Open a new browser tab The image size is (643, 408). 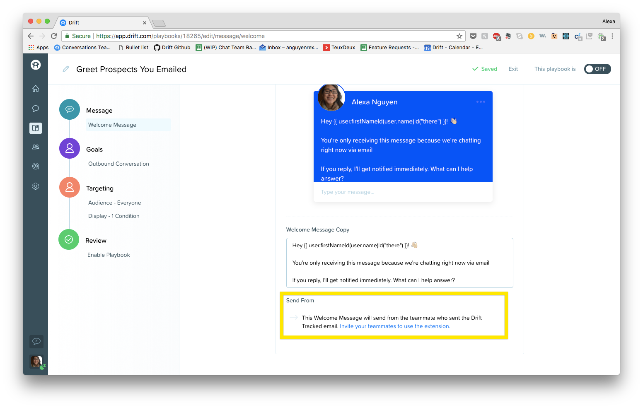(159, 23)
